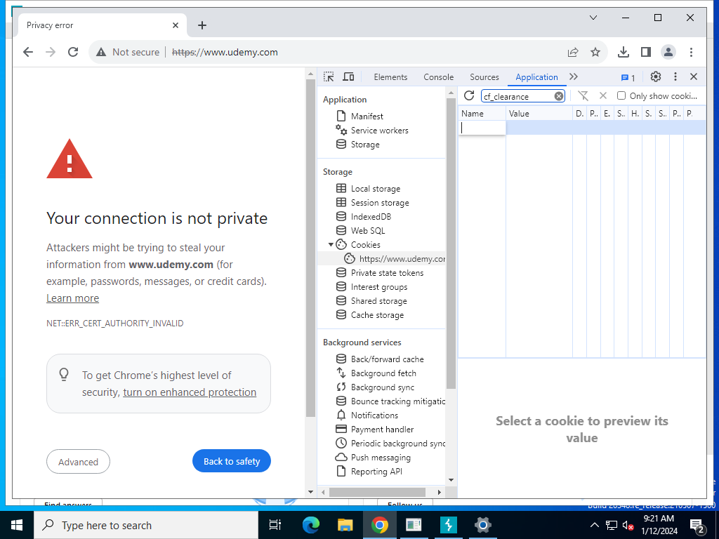
Task: Open Shared storage
Action: pos(378,300)
